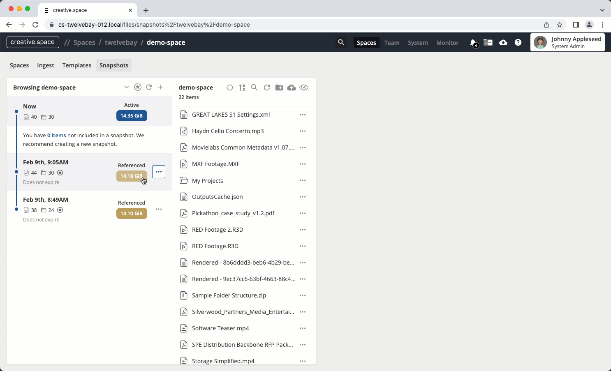Open the Johnny Appleseed user menu
The height and width of the screenshot is (371, 611).
tap(567, 42)
